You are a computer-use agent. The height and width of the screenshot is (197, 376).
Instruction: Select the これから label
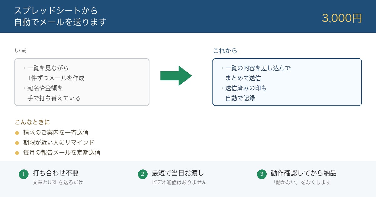(225, 51)
